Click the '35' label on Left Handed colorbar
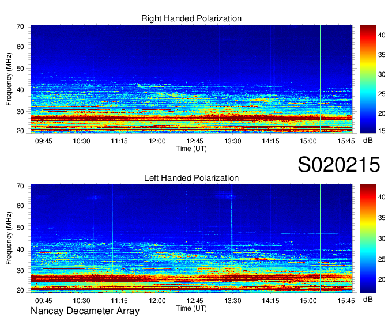This screenshot has width=392, height=318. pos(382,218)
